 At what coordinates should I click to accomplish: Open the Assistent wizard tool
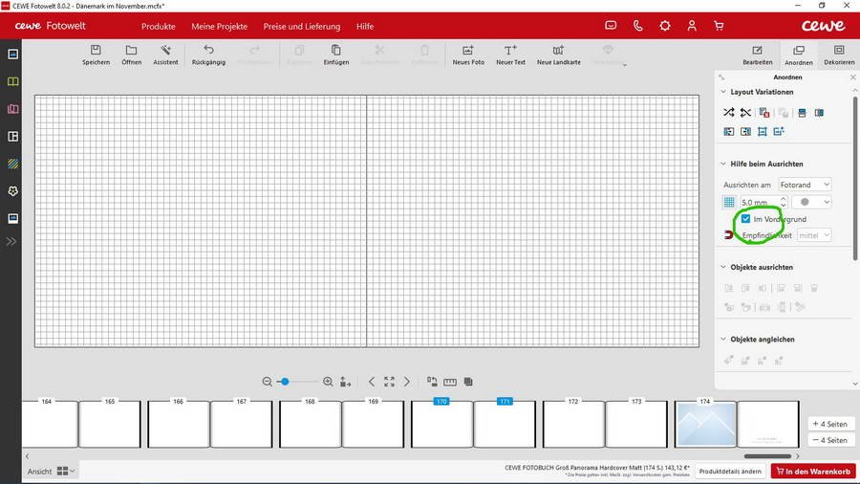165,51
